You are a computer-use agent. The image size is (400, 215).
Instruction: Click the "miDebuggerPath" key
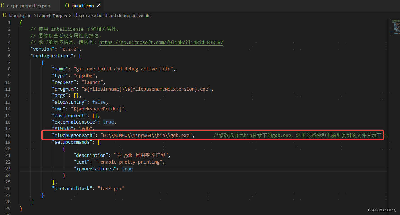pos(74,135)
